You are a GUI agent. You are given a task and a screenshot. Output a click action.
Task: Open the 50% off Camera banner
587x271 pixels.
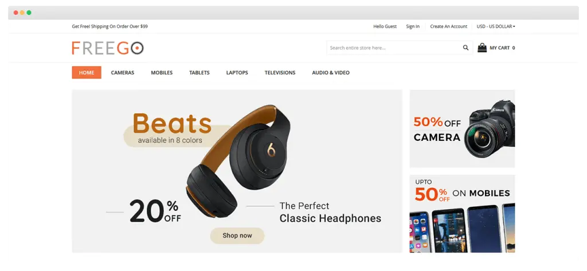(462, 128)
